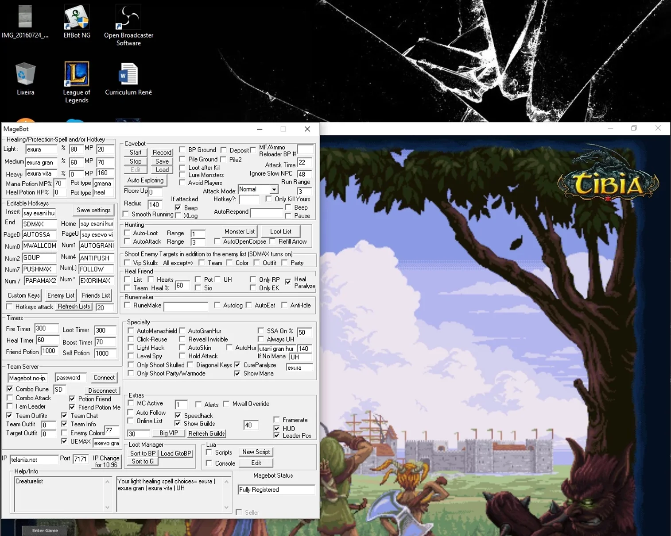This screenshot has width=671, height=536.
Task: Click the IP address field telania.net
Action: (34, 459)
